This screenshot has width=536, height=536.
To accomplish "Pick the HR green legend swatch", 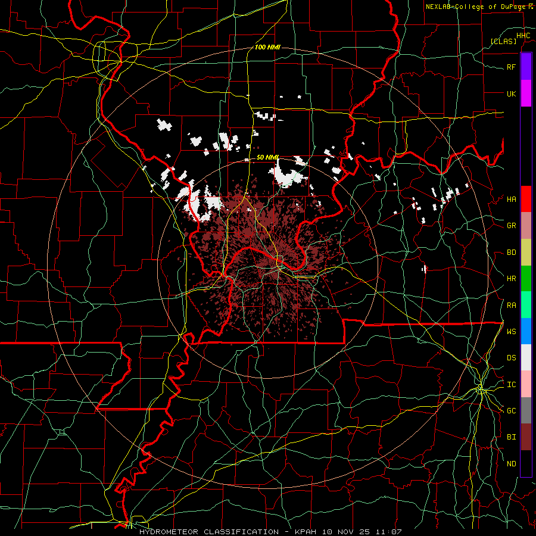I will coord(526,279).
